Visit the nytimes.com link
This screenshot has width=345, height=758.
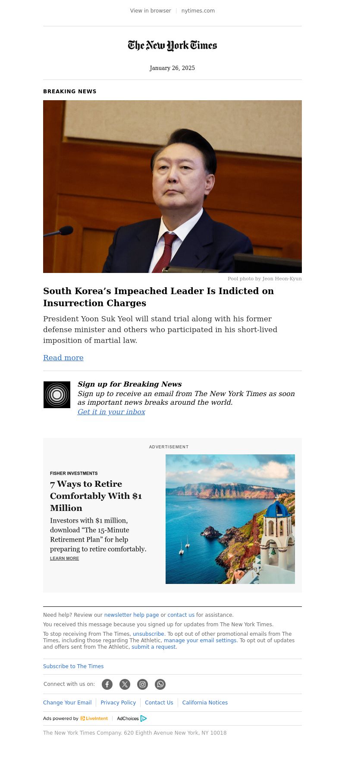[x=198, y=11]
